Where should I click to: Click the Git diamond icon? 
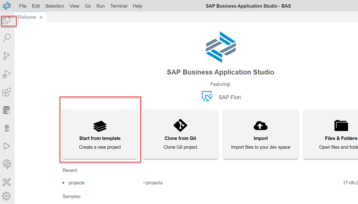[x=180, y=125]
